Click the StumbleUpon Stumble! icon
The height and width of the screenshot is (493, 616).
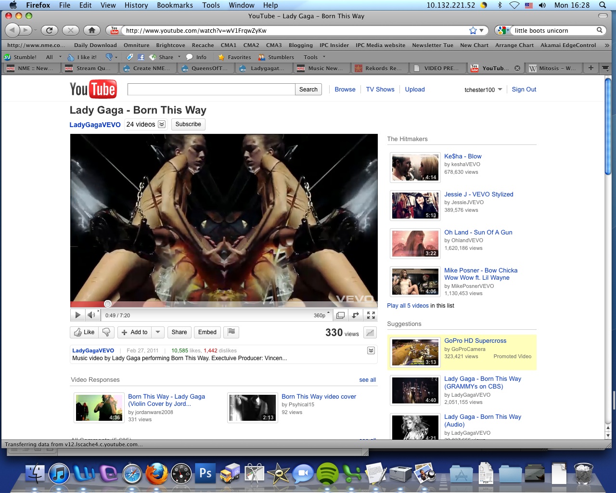pyautogui.click(x=8, y=57)
